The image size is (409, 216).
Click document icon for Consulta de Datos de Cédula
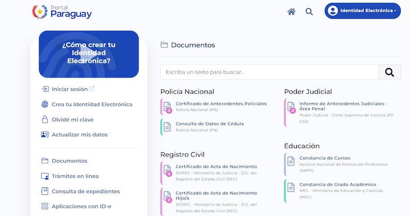click(x=167, y=127)
